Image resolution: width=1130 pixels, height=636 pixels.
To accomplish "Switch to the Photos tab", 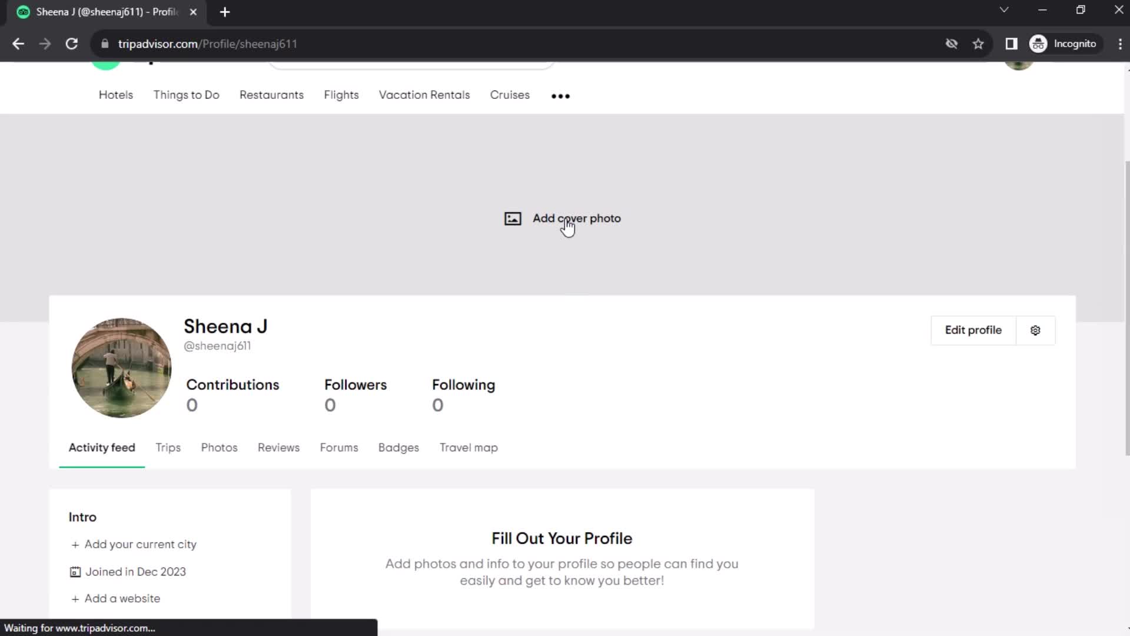I will coord(219,448).
